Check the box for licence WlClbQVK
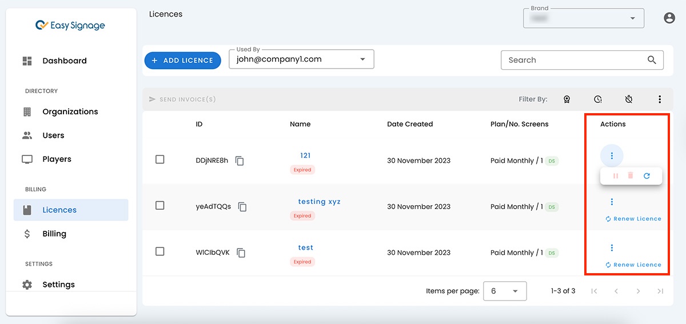 coord(160,251)
